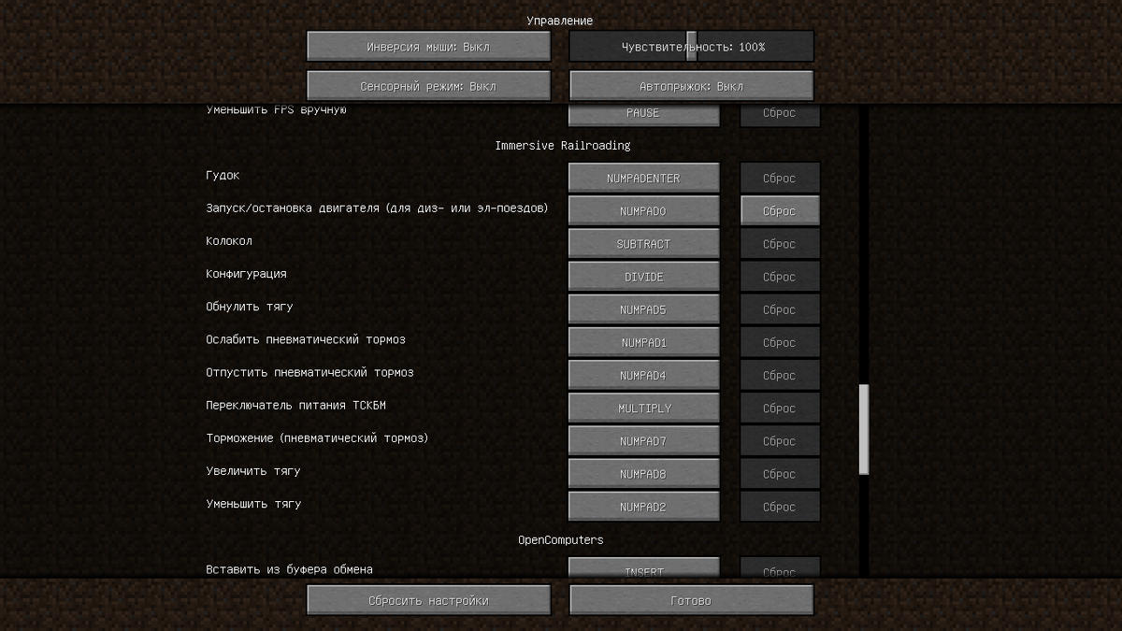Rebind Ослабить пневматический тормоз key NUMPAD1

[x=643, y=342]
